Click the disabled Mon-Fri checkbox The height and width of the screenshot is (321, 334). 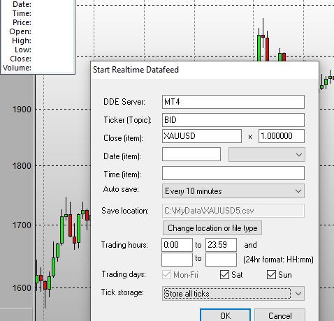[166, 275]
